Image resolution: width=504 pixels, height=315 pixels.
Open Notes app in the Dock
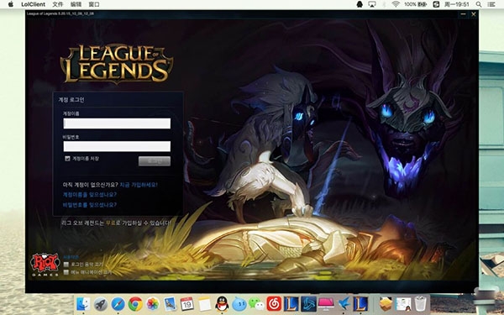click(x=204, y=304)
